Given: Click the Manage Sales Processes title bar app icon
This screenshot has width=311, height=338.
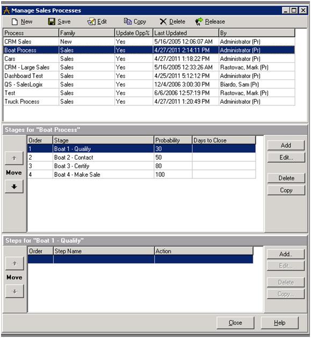Looking at the screenshot, I should (6, 10).
